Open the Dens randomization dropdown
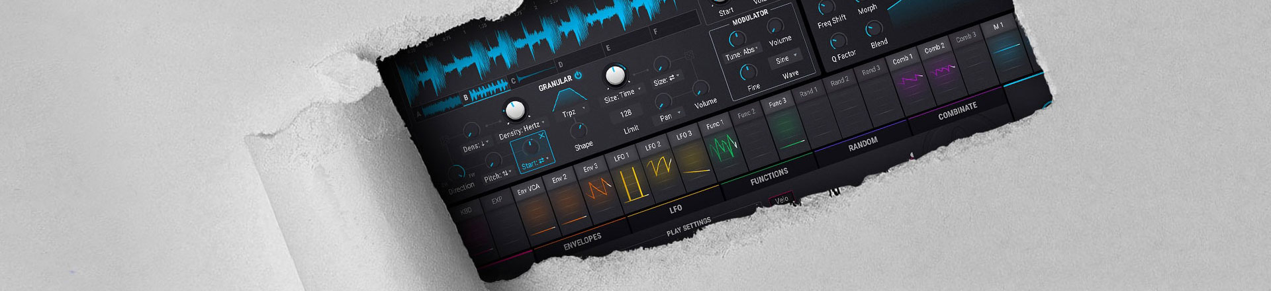 pos(477,145)
